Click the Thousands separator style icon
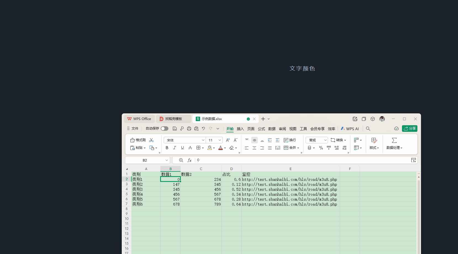The width and height of the screenshot is (458, 254). [329, 148]
